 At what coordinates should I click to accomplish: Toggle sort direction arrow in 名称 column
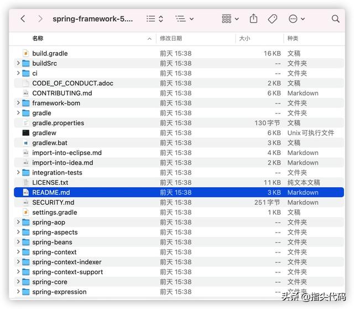[x=149, y=39]
